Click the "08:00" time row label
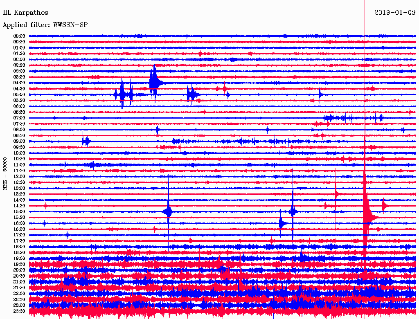This screenshot has width=419, height=319. [19, 130]
